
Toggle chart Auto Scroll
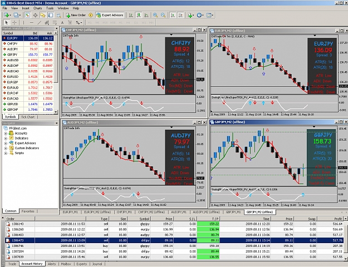coord(173,15)
